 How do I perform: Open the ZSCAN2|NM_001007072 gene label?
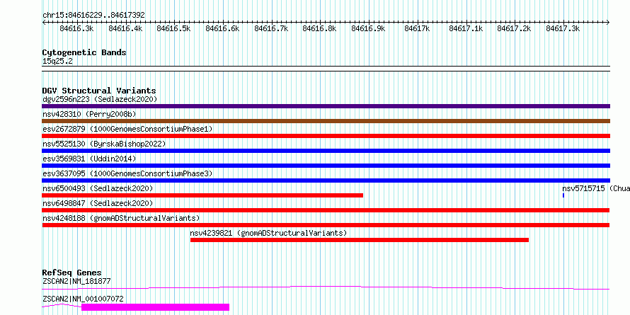pos(83,299)
